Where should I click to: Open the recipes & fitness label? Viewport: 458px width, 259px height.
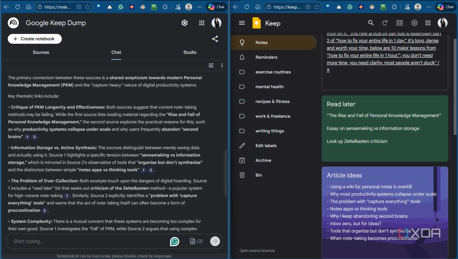point(274,101)
